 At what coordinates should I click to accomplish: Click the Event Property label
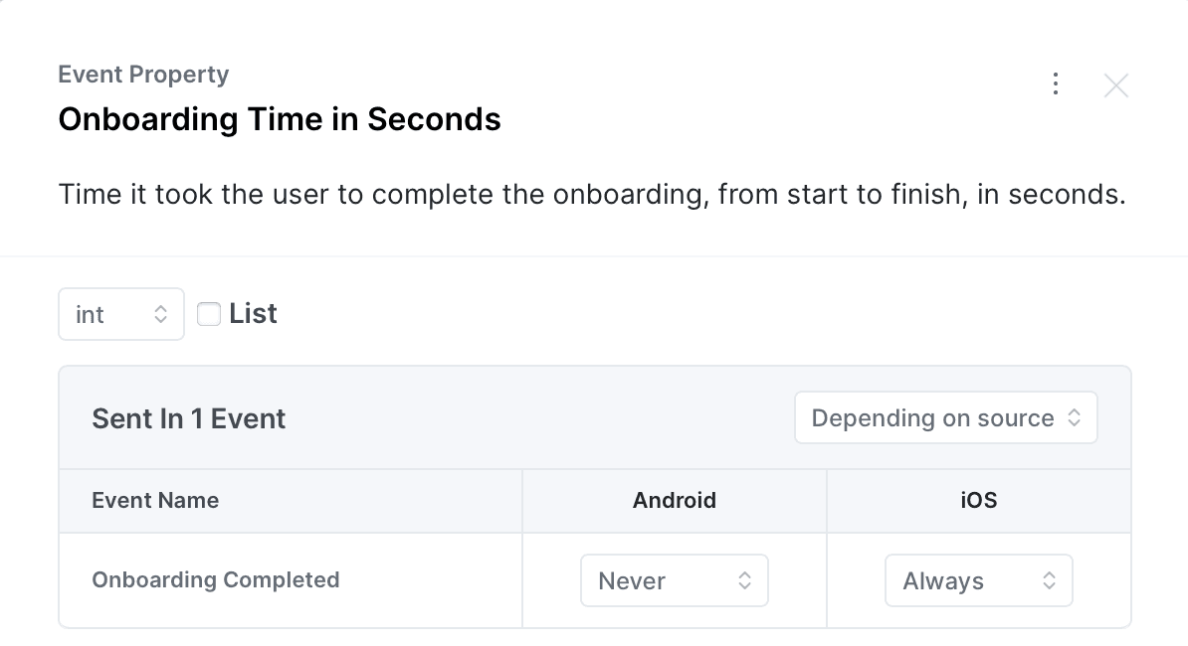click(x=143, y=75)
